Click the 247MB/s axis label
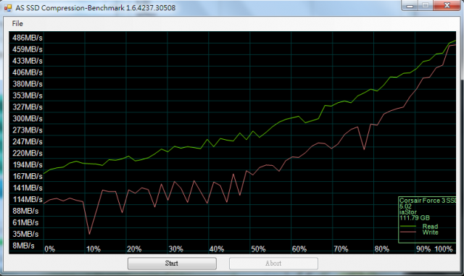Screen dimensions: 464x276 coord(28,142)
